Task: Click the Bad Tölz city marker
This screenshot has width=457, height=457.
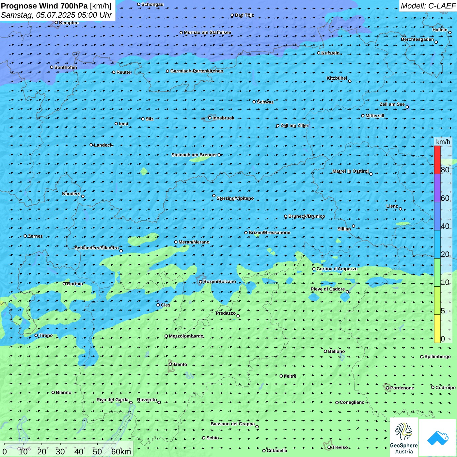Action: pos(232,15)
